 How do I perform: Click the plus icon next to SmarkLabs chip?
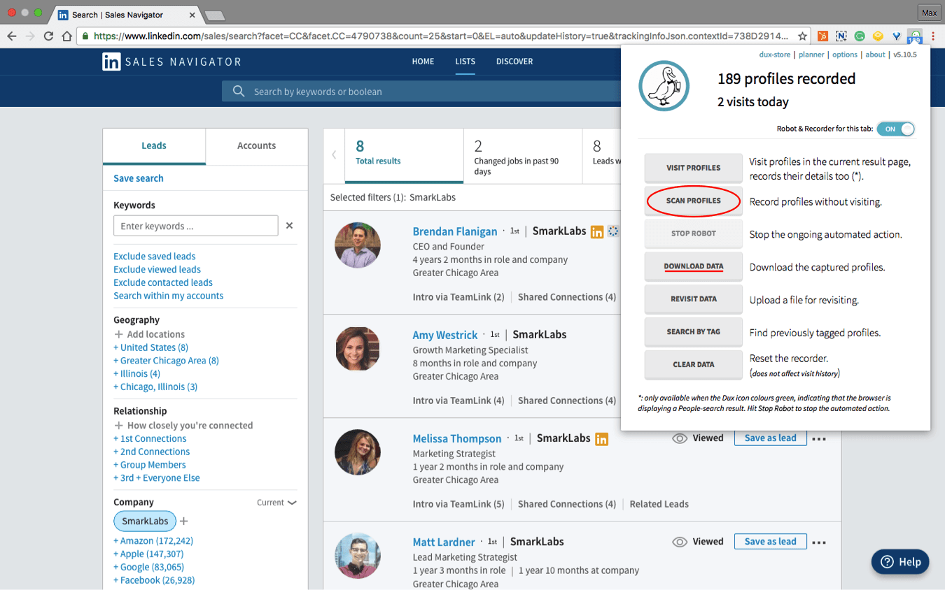click(184, 521)
